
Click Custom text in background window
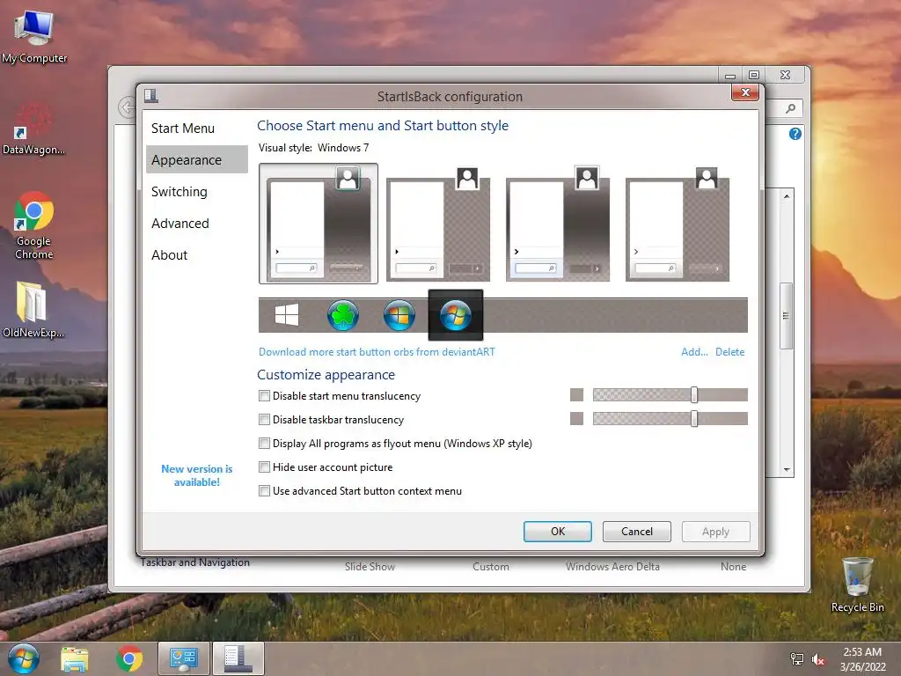click(491, 566)
